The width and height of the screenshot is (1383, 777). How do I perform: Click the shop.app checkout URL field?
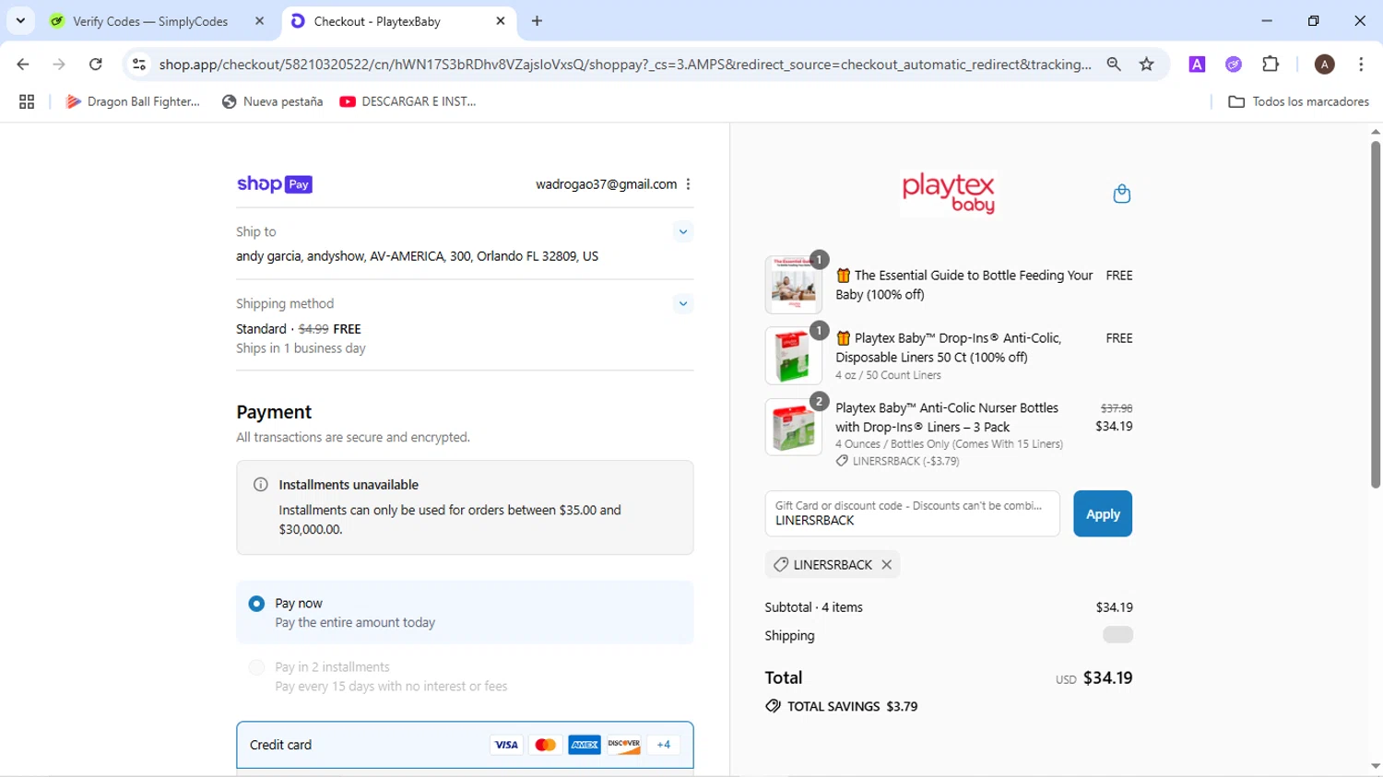pyautogui.click(x=625, y=65)
